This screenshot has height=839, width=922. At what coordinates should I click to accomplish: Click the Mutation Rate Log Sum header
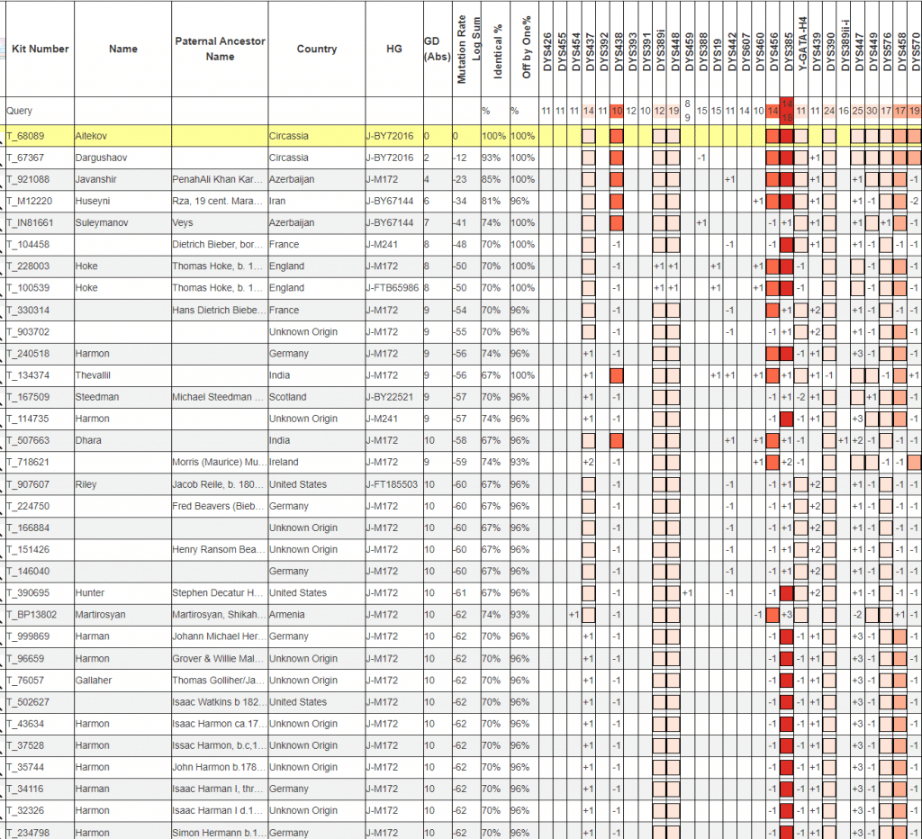[x=466, y=50]
